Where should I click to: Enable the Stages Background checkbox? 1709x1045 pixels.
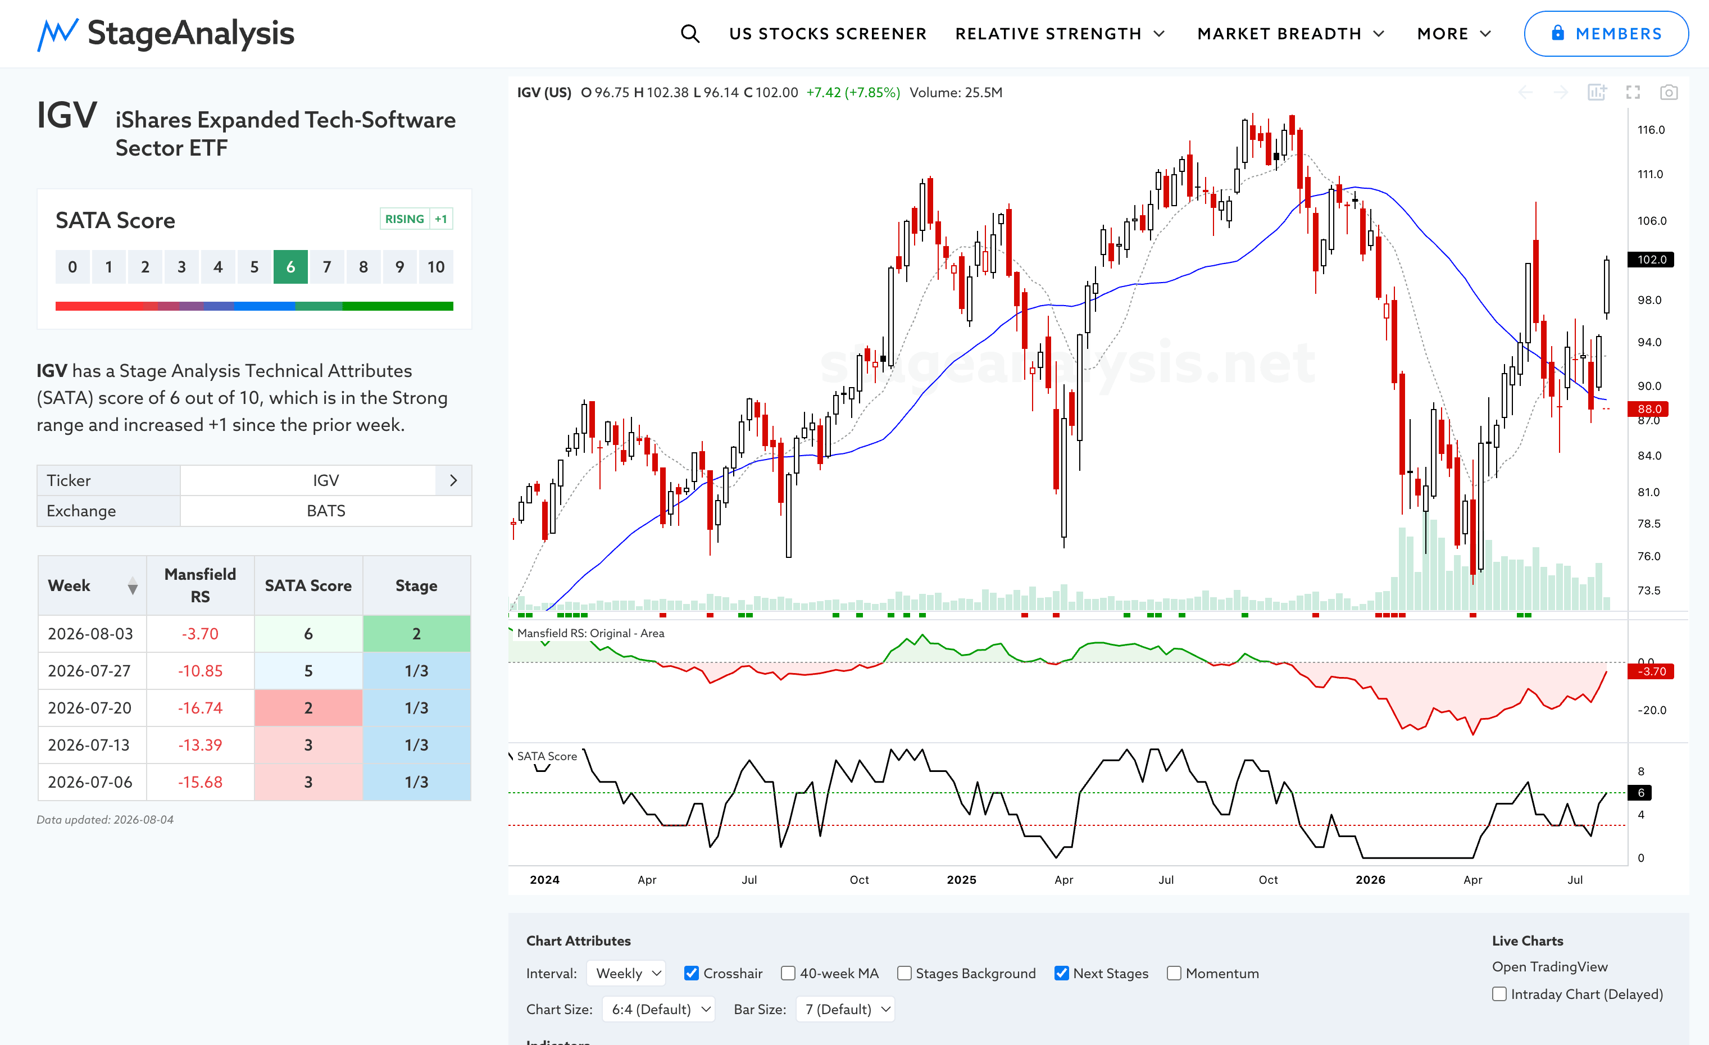click(x=905, y=973)
